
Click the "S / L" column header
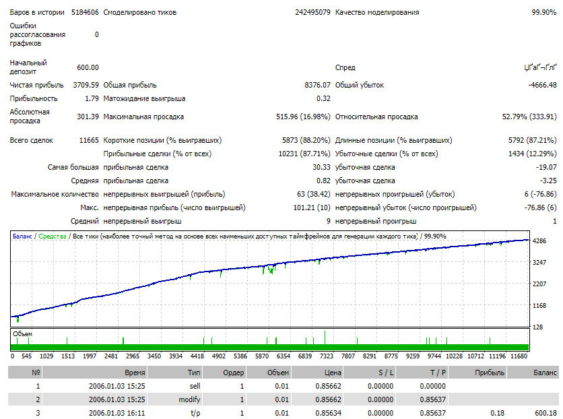point(369,373)
